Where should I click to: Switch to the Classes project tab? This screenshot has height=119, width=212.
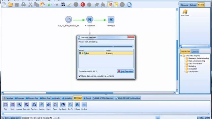[195, 52]
